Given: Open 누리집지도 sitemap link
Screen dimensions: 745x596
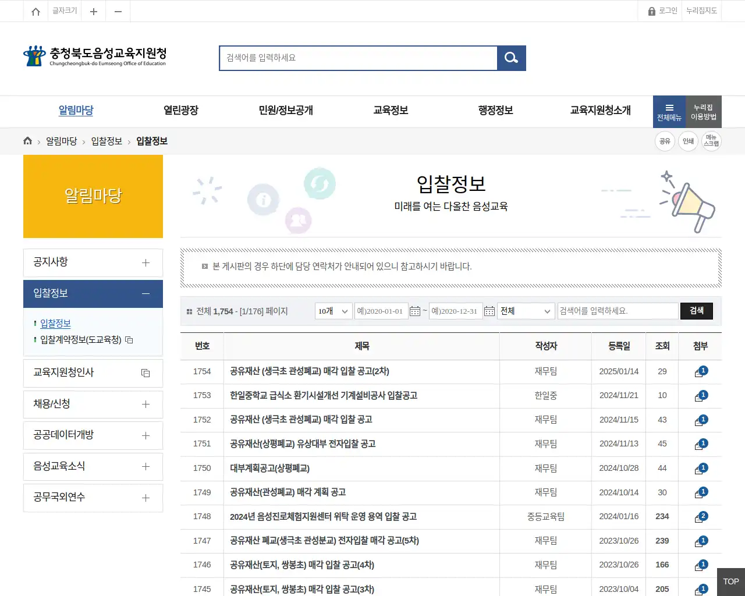Looking at the screenshot, I should [701, 11].
